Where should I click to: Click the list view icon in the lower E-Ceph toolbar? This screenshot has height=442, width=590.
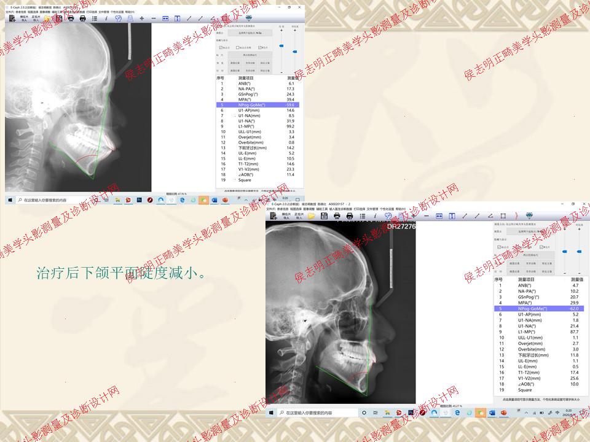tap(363, 215)
